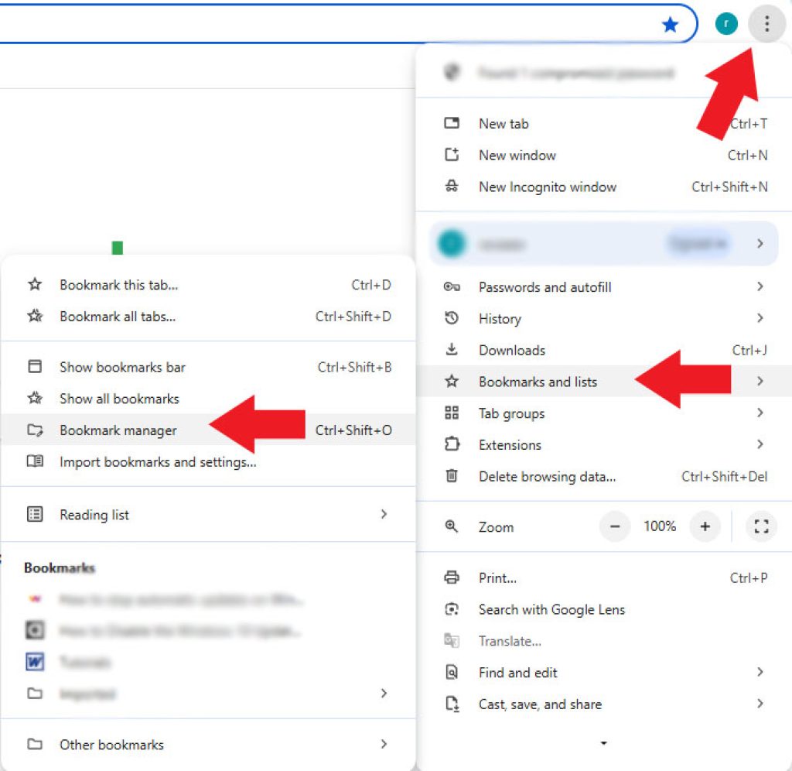Click the Passwords and autofill key icon
The width and height of the screenshot is (792, 771).
point(452,286)
